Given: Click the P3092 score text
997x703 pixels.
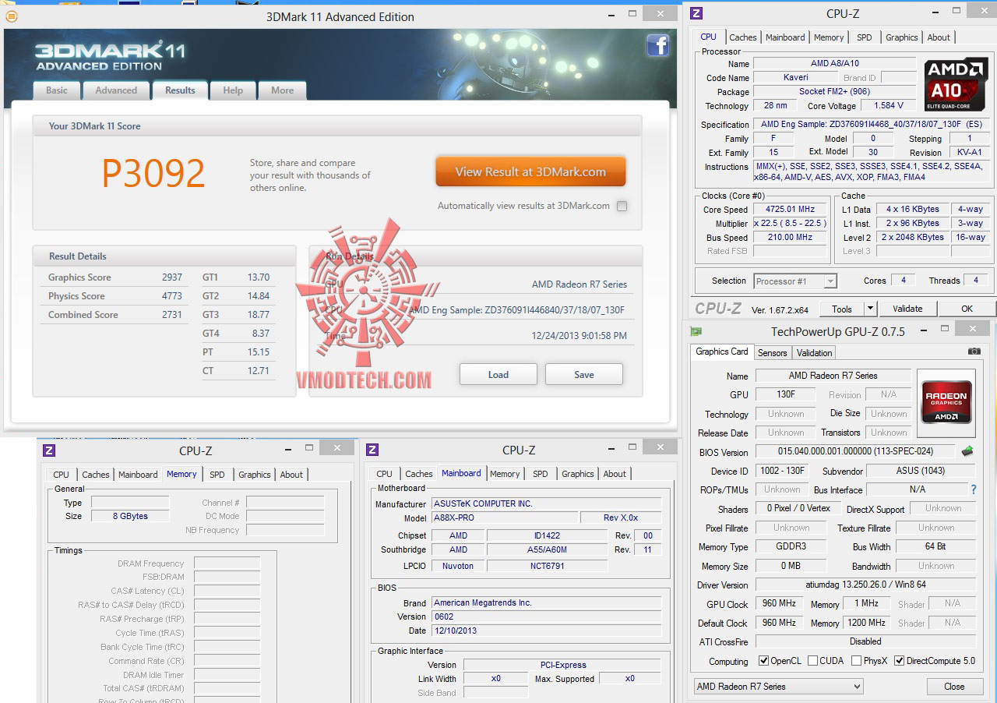Looking at the screenshot, I should click(153, 173).
